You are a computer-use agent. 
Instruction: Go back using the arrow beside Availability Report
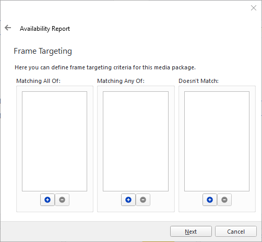point(8,28)
